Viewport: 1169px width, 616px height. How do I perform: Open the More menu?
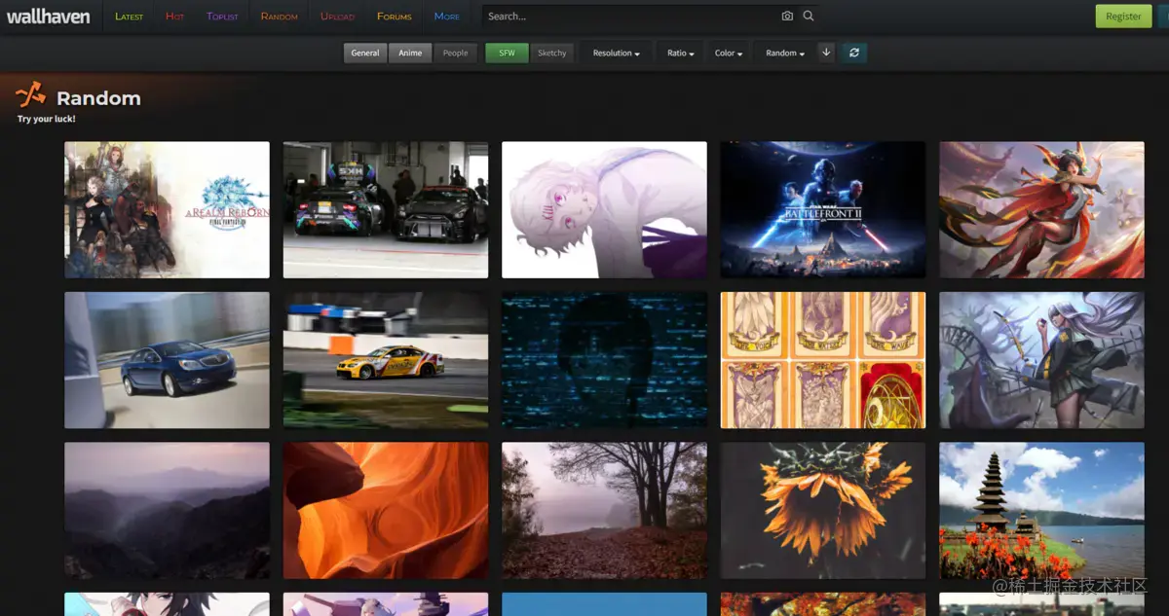point(447,17)
